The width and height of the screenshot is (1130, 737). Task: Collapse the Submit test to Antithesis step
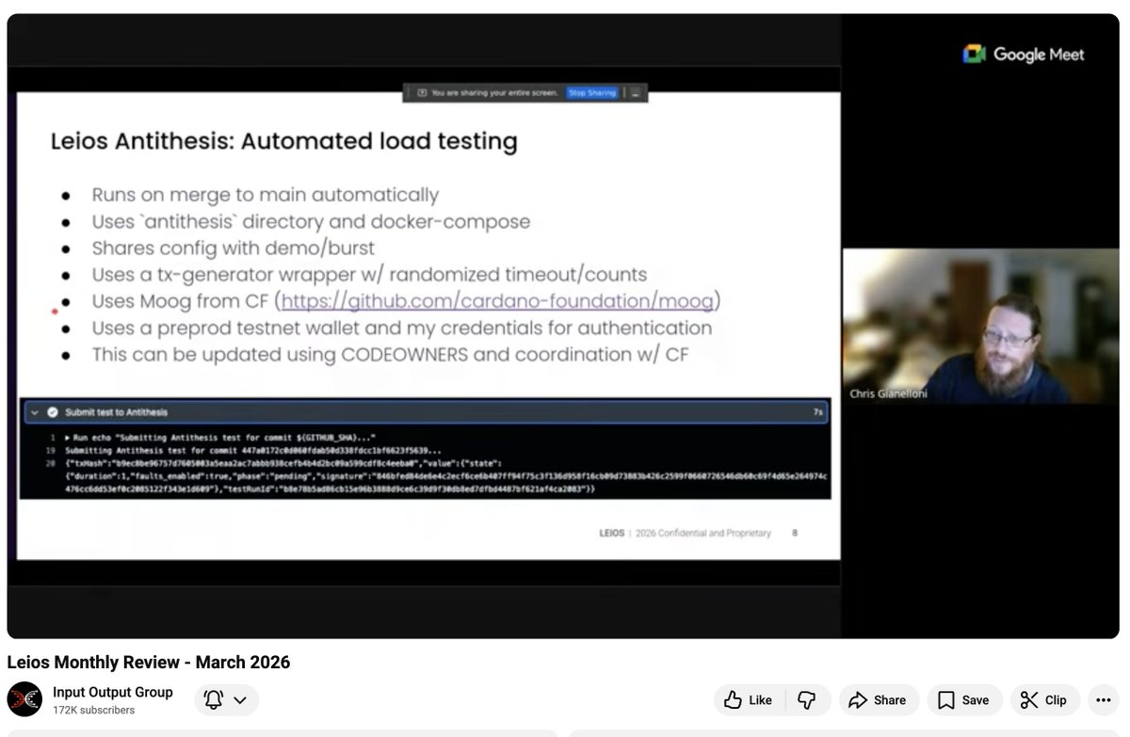pos(35,411)
